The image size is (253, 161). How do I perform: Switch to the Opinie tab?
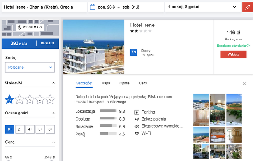coord(125,83)
